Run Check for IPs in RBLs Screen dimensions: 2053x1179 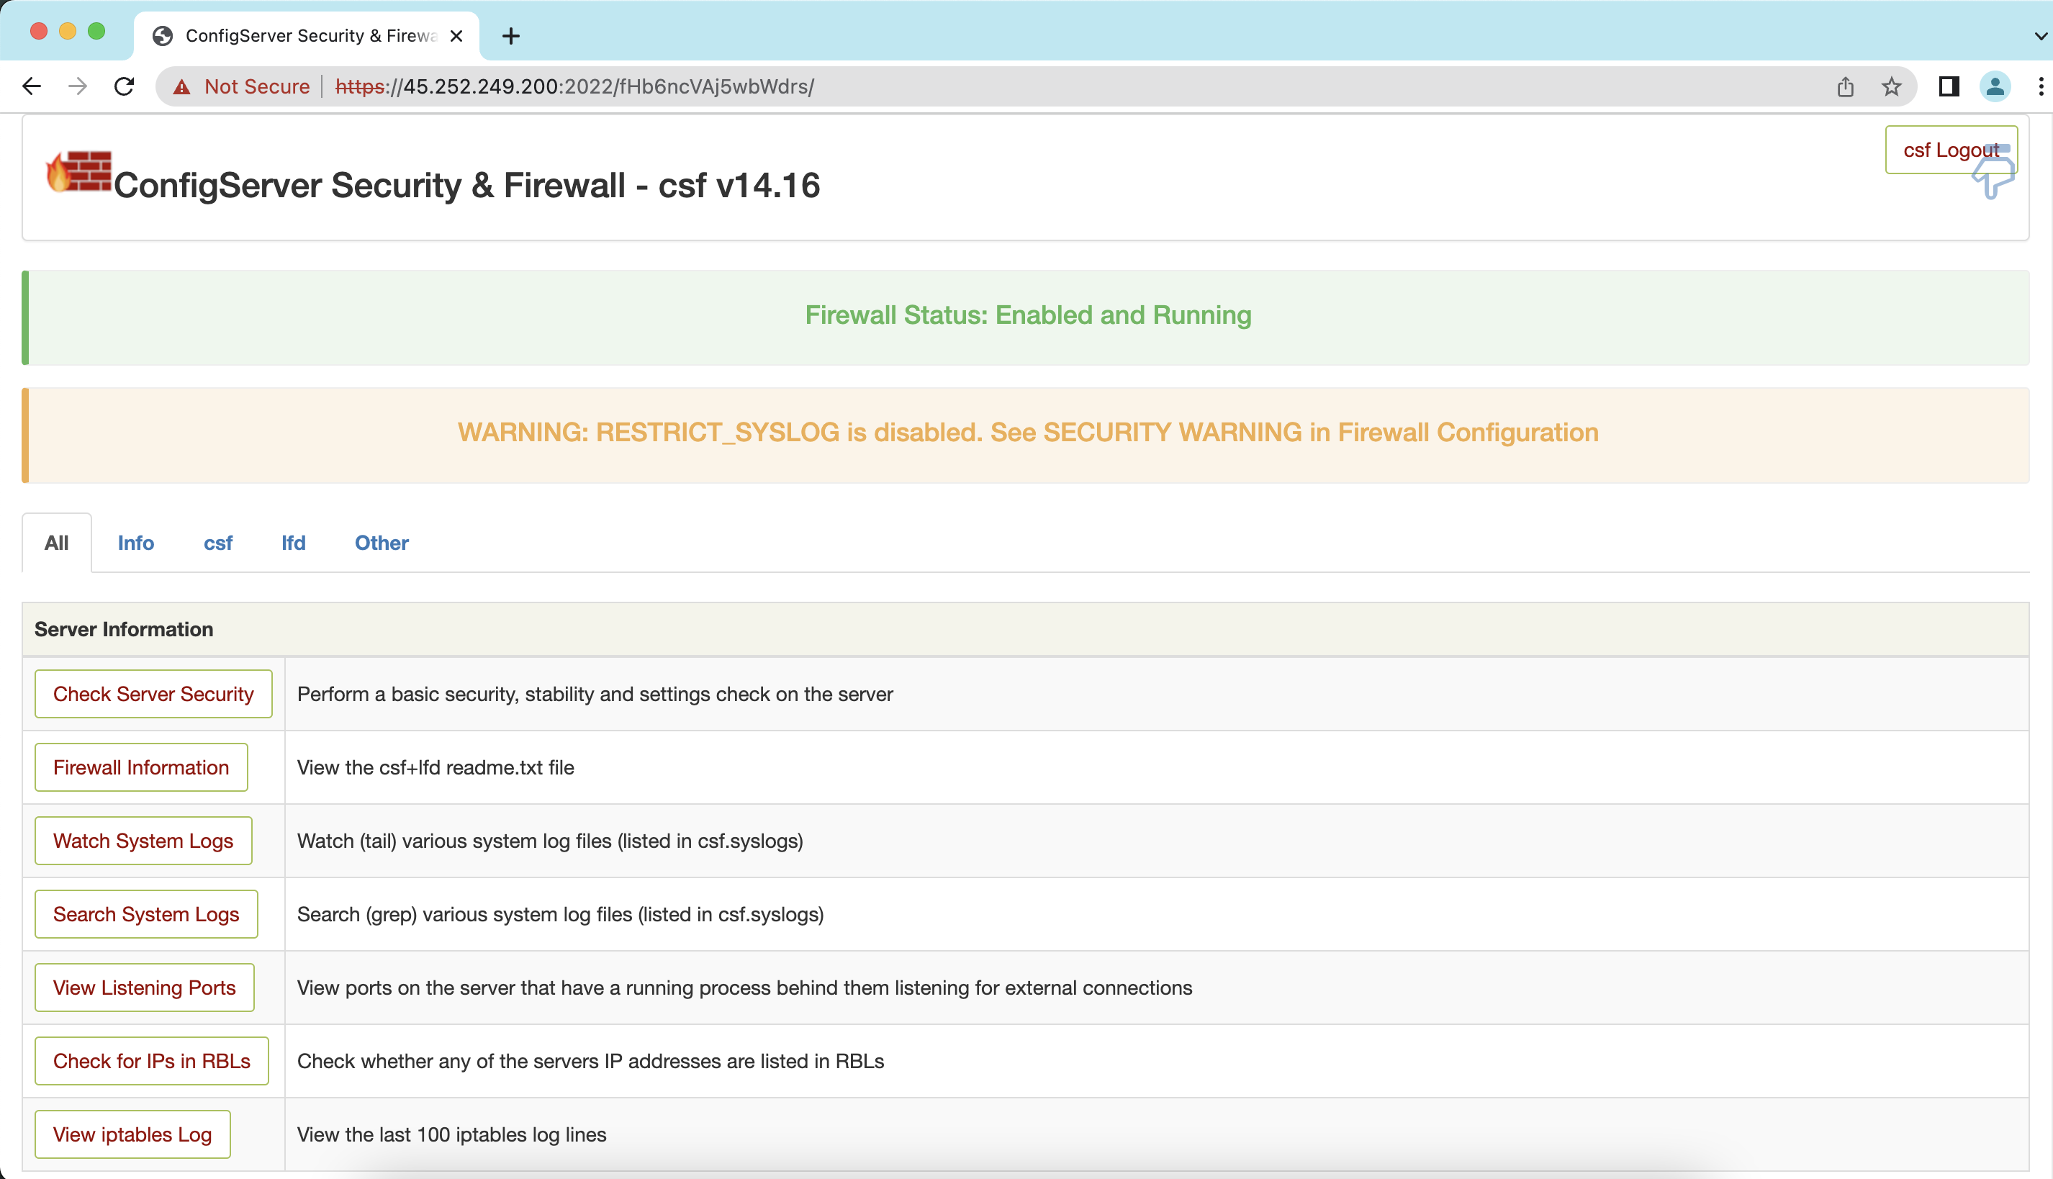151,1061
